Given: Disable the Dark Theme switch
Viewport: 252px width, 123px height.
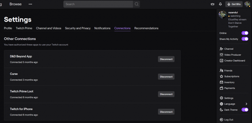Looking at the screenshot, I should coord(245,110).
